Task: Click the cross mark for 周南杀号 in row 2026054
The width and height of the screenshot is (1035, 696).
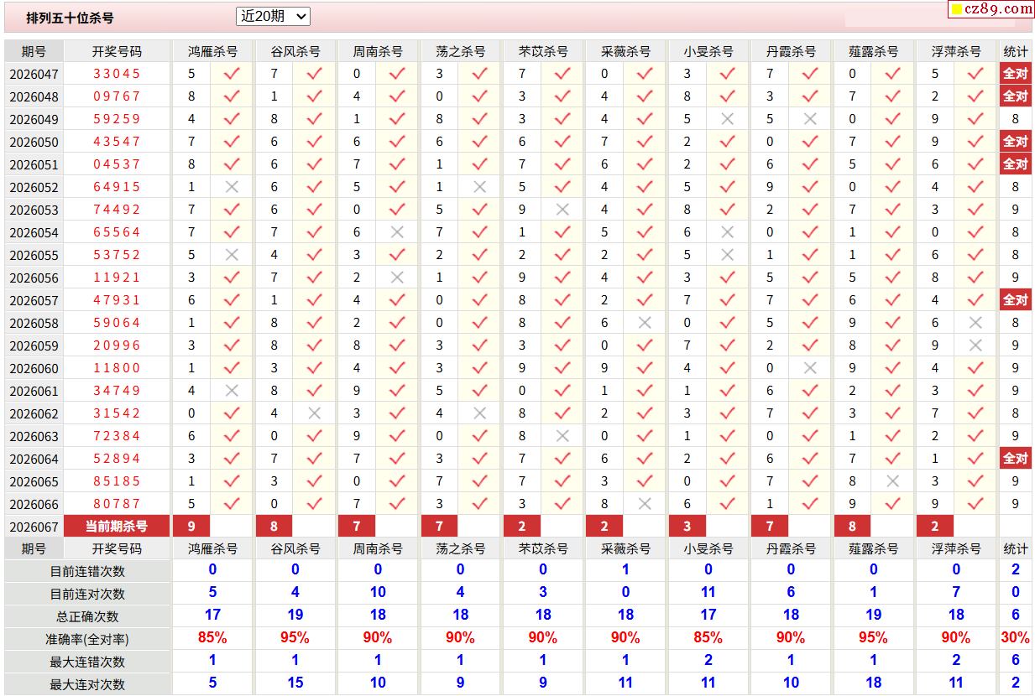Action: pos(397,232)
